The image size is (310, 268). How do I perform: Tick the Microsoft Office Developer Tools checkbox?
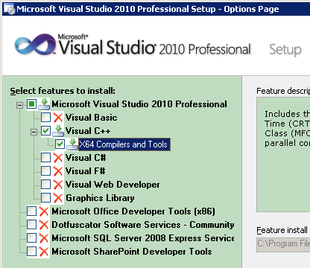click(x=32, y=211)
